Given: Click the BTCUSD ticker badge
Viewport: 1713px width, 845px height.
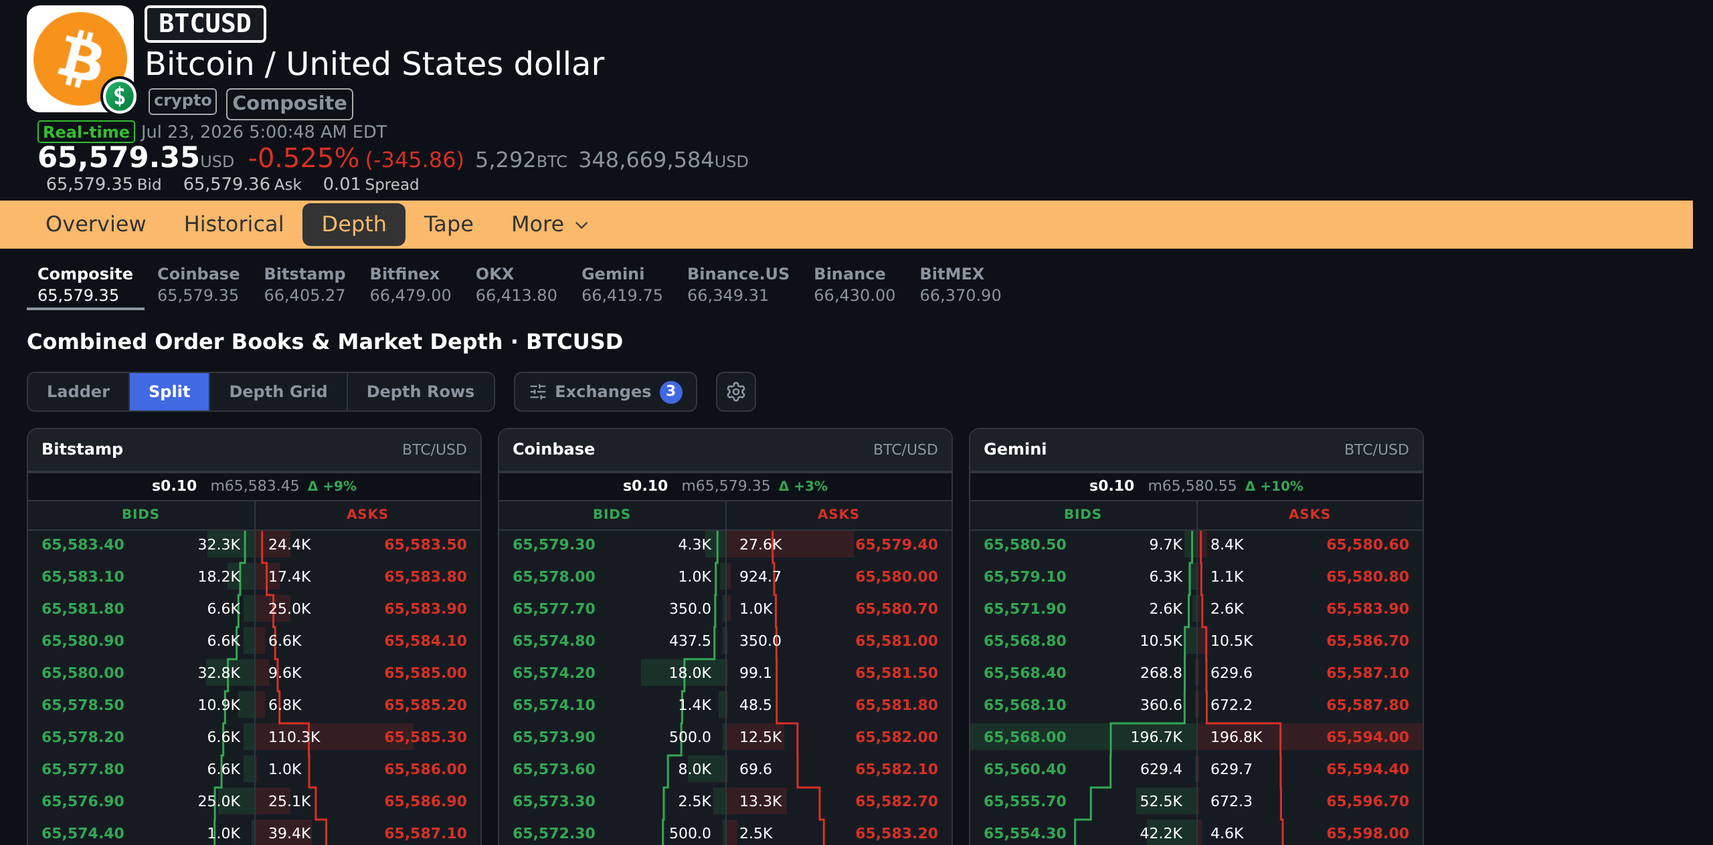Looking at the screenshot, I should [x=205, y=24].
